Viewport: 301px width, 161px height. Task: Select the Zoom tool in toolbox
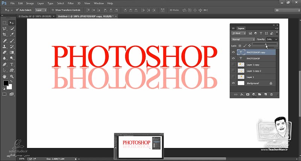(12, 77)
